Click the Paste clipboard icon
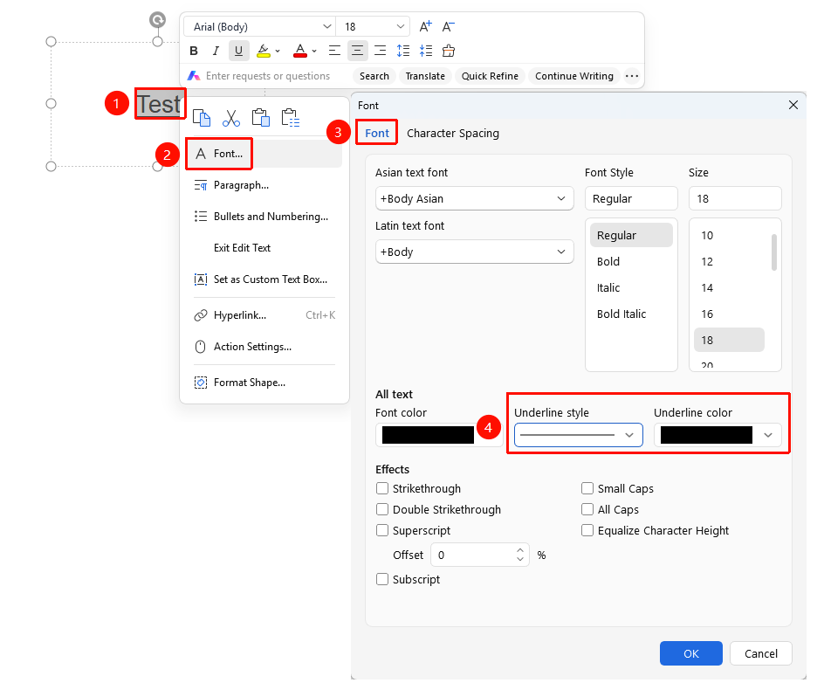Screen dimensions: 824x690 tap(261, 118)
